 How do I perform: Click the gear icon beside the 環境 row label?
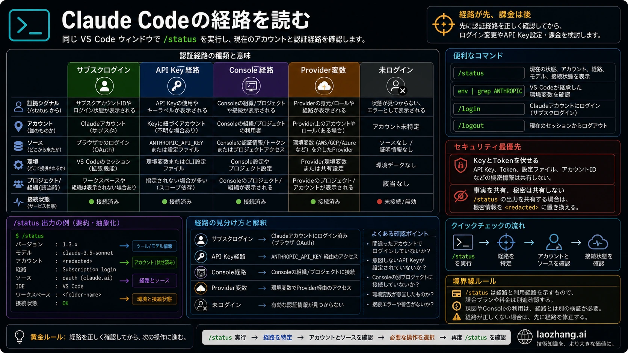click(x=18, y=165)
